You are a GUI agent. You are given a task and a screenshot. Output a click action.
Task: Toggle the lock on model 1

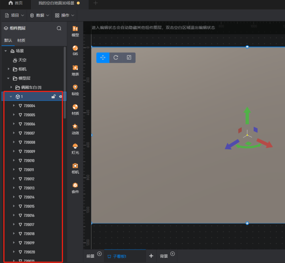coord(53,96)
